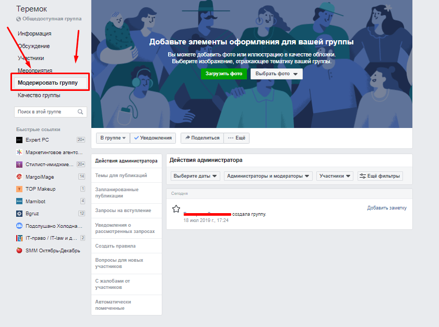Click the 18 июл 2019 г., 17:24 timestamp
This screenshot has height=327, width=439.
pos(206,220)
